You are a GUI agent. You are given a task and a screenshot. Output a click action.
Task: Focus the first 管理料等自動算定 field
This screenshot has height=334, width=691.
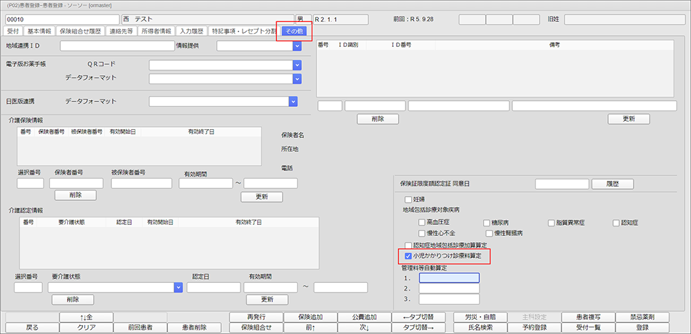point(448,277)
